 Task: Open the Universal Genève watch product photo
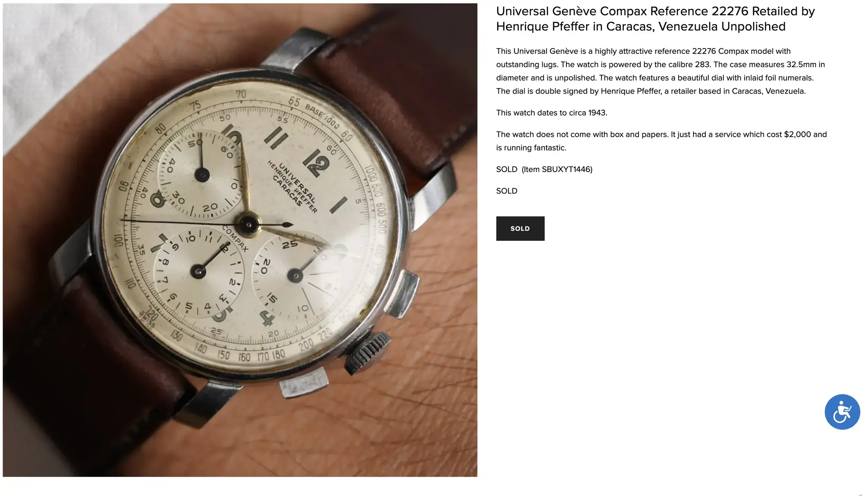(240, 240)
